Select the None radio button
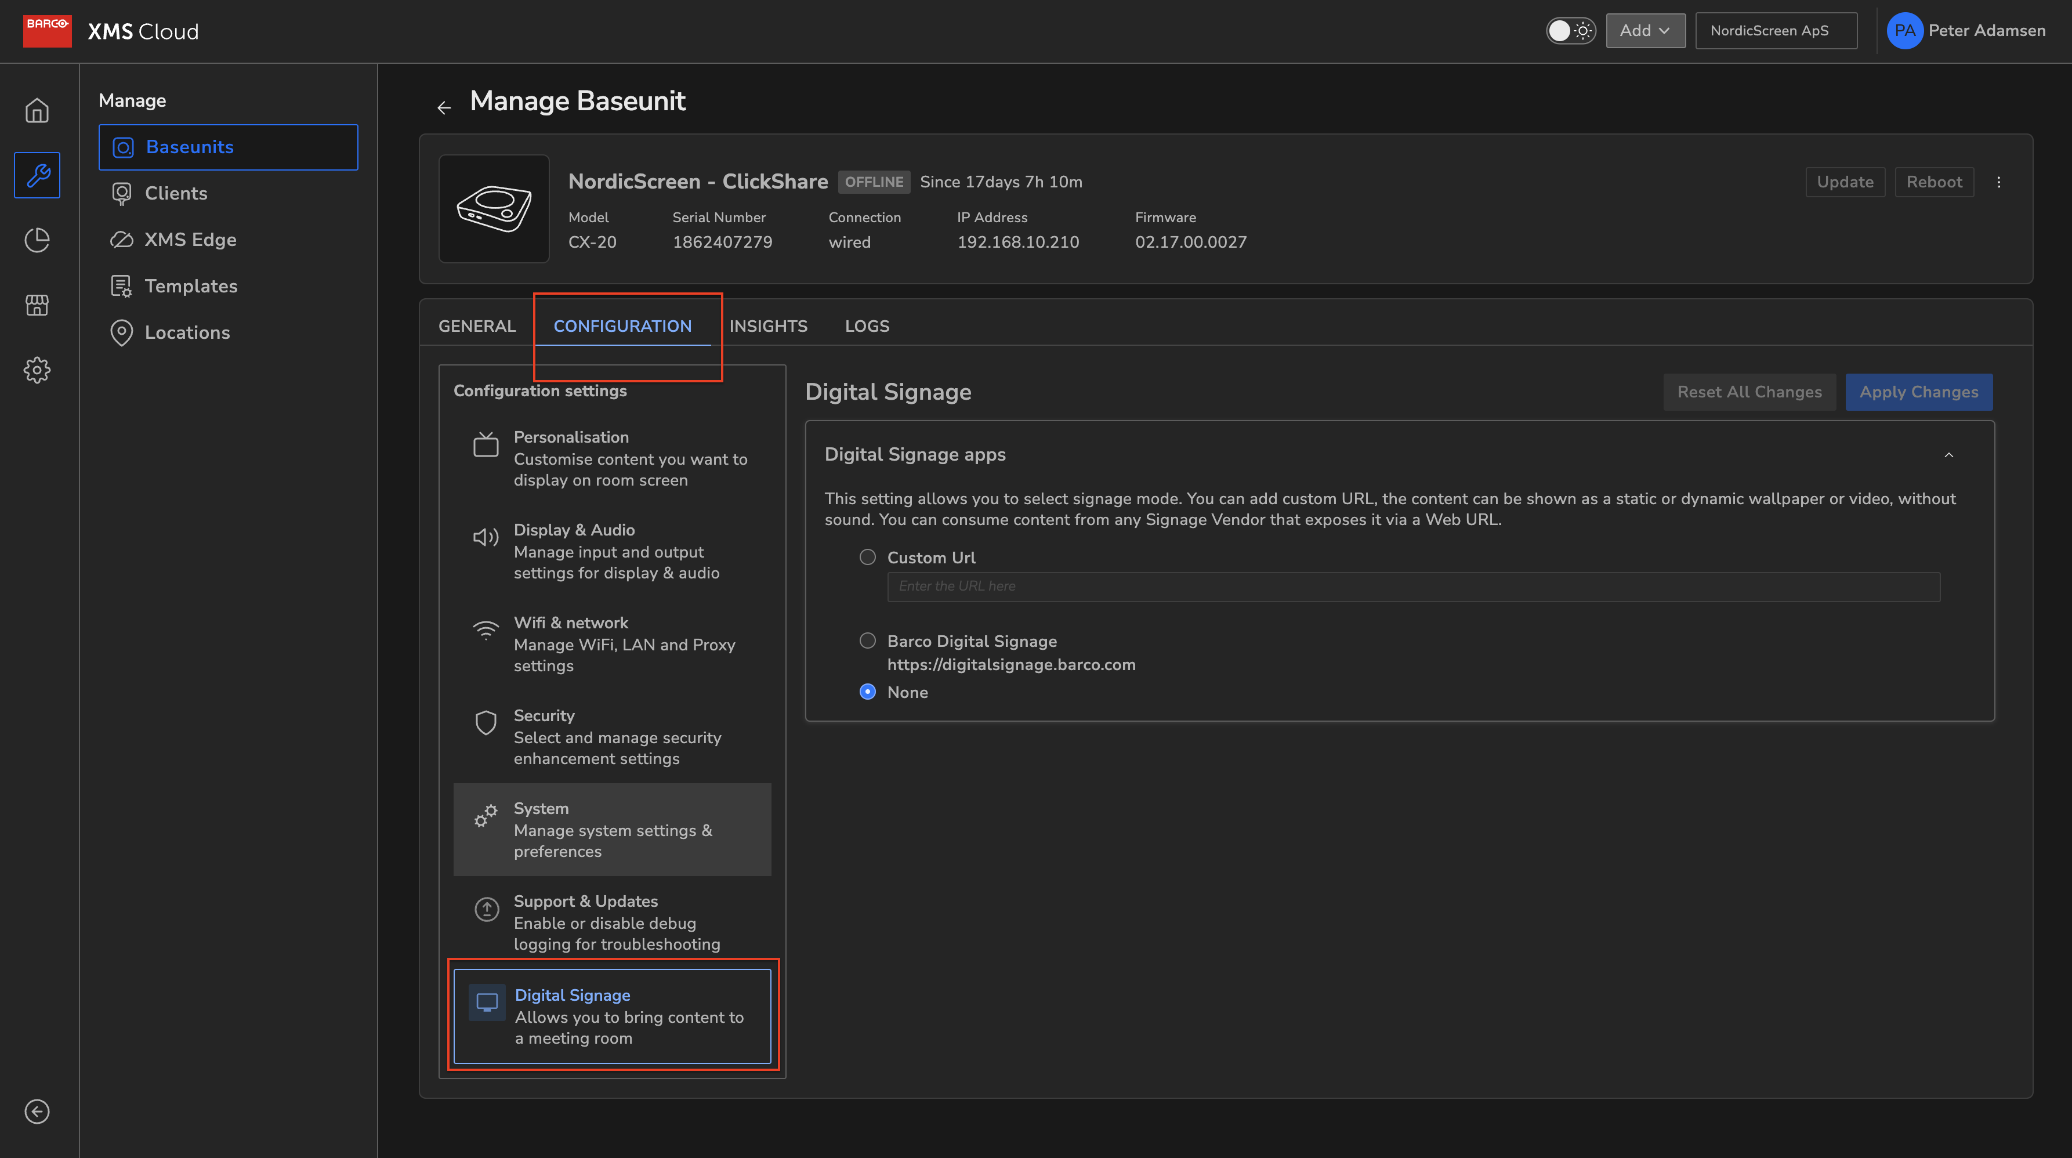Viewport: 2072px width, 1158px height. [x=867, y=691]
